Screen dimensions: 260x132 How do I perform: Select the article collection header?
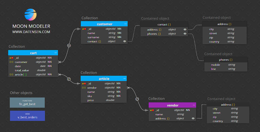point(104,78)
